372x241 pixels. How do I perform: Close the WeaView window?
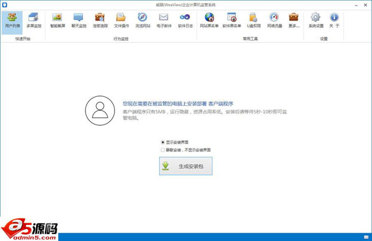click(366, 5)
